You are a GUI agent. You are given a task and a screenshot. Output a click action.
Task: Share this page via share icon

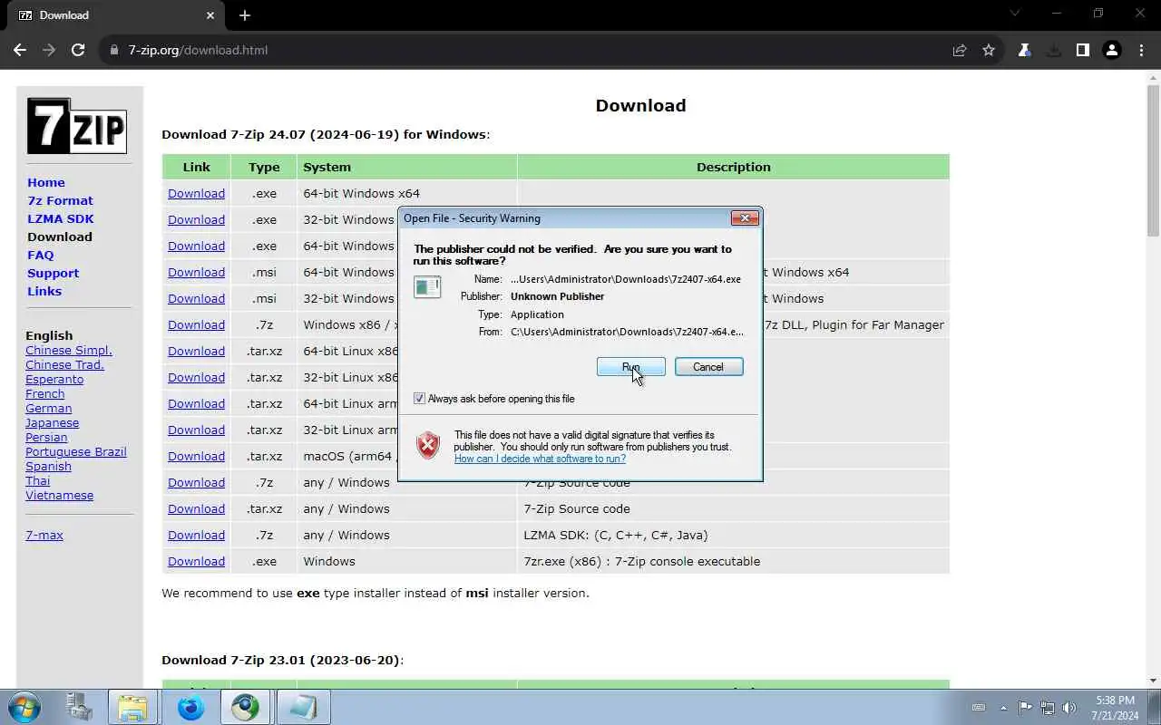pyautogui.click(x=960, y=50)
